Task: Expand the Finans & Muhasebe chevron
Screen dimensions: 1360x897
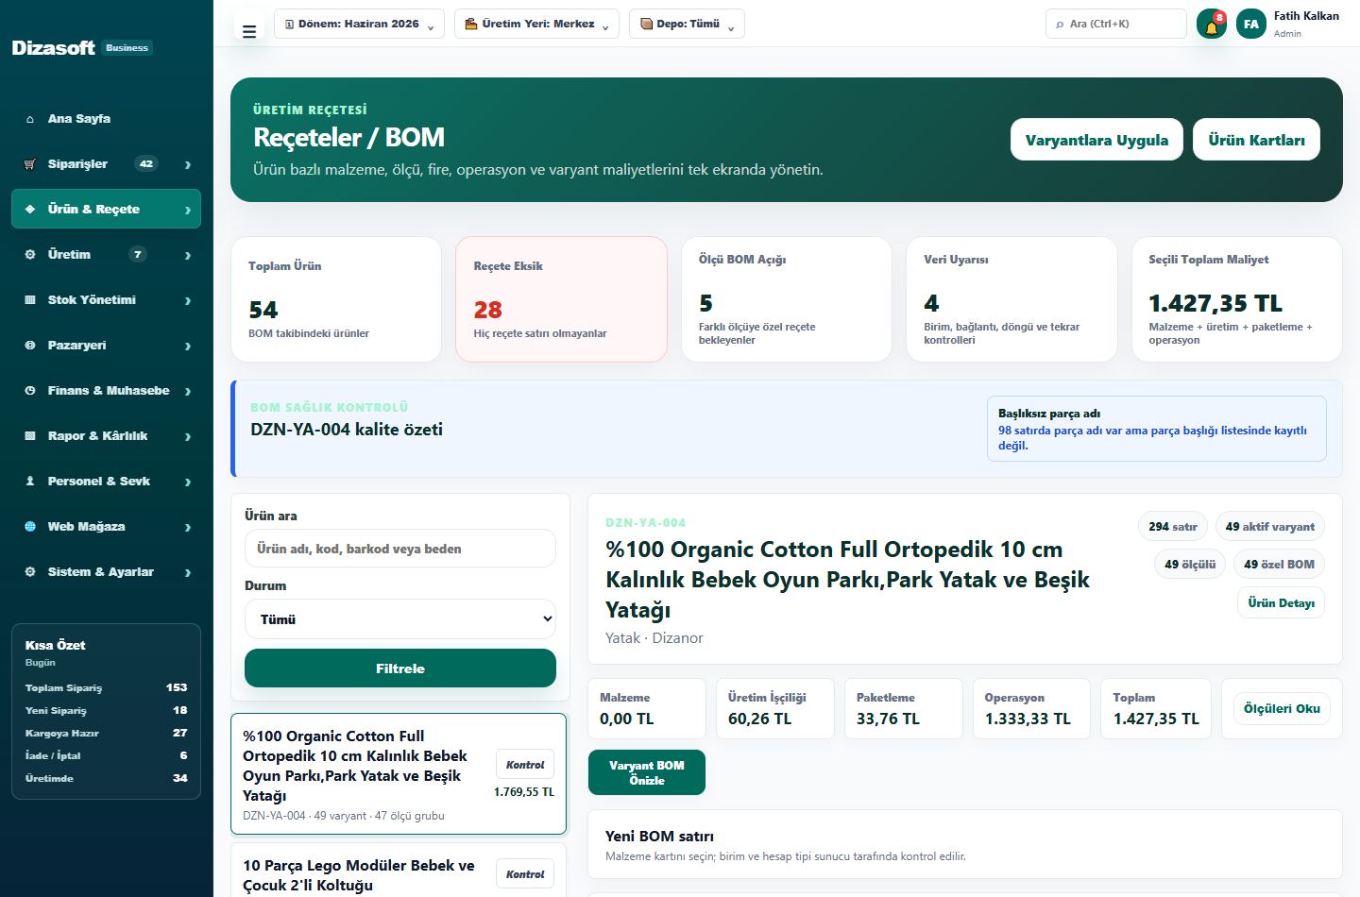Action: [x=188, y=391]
